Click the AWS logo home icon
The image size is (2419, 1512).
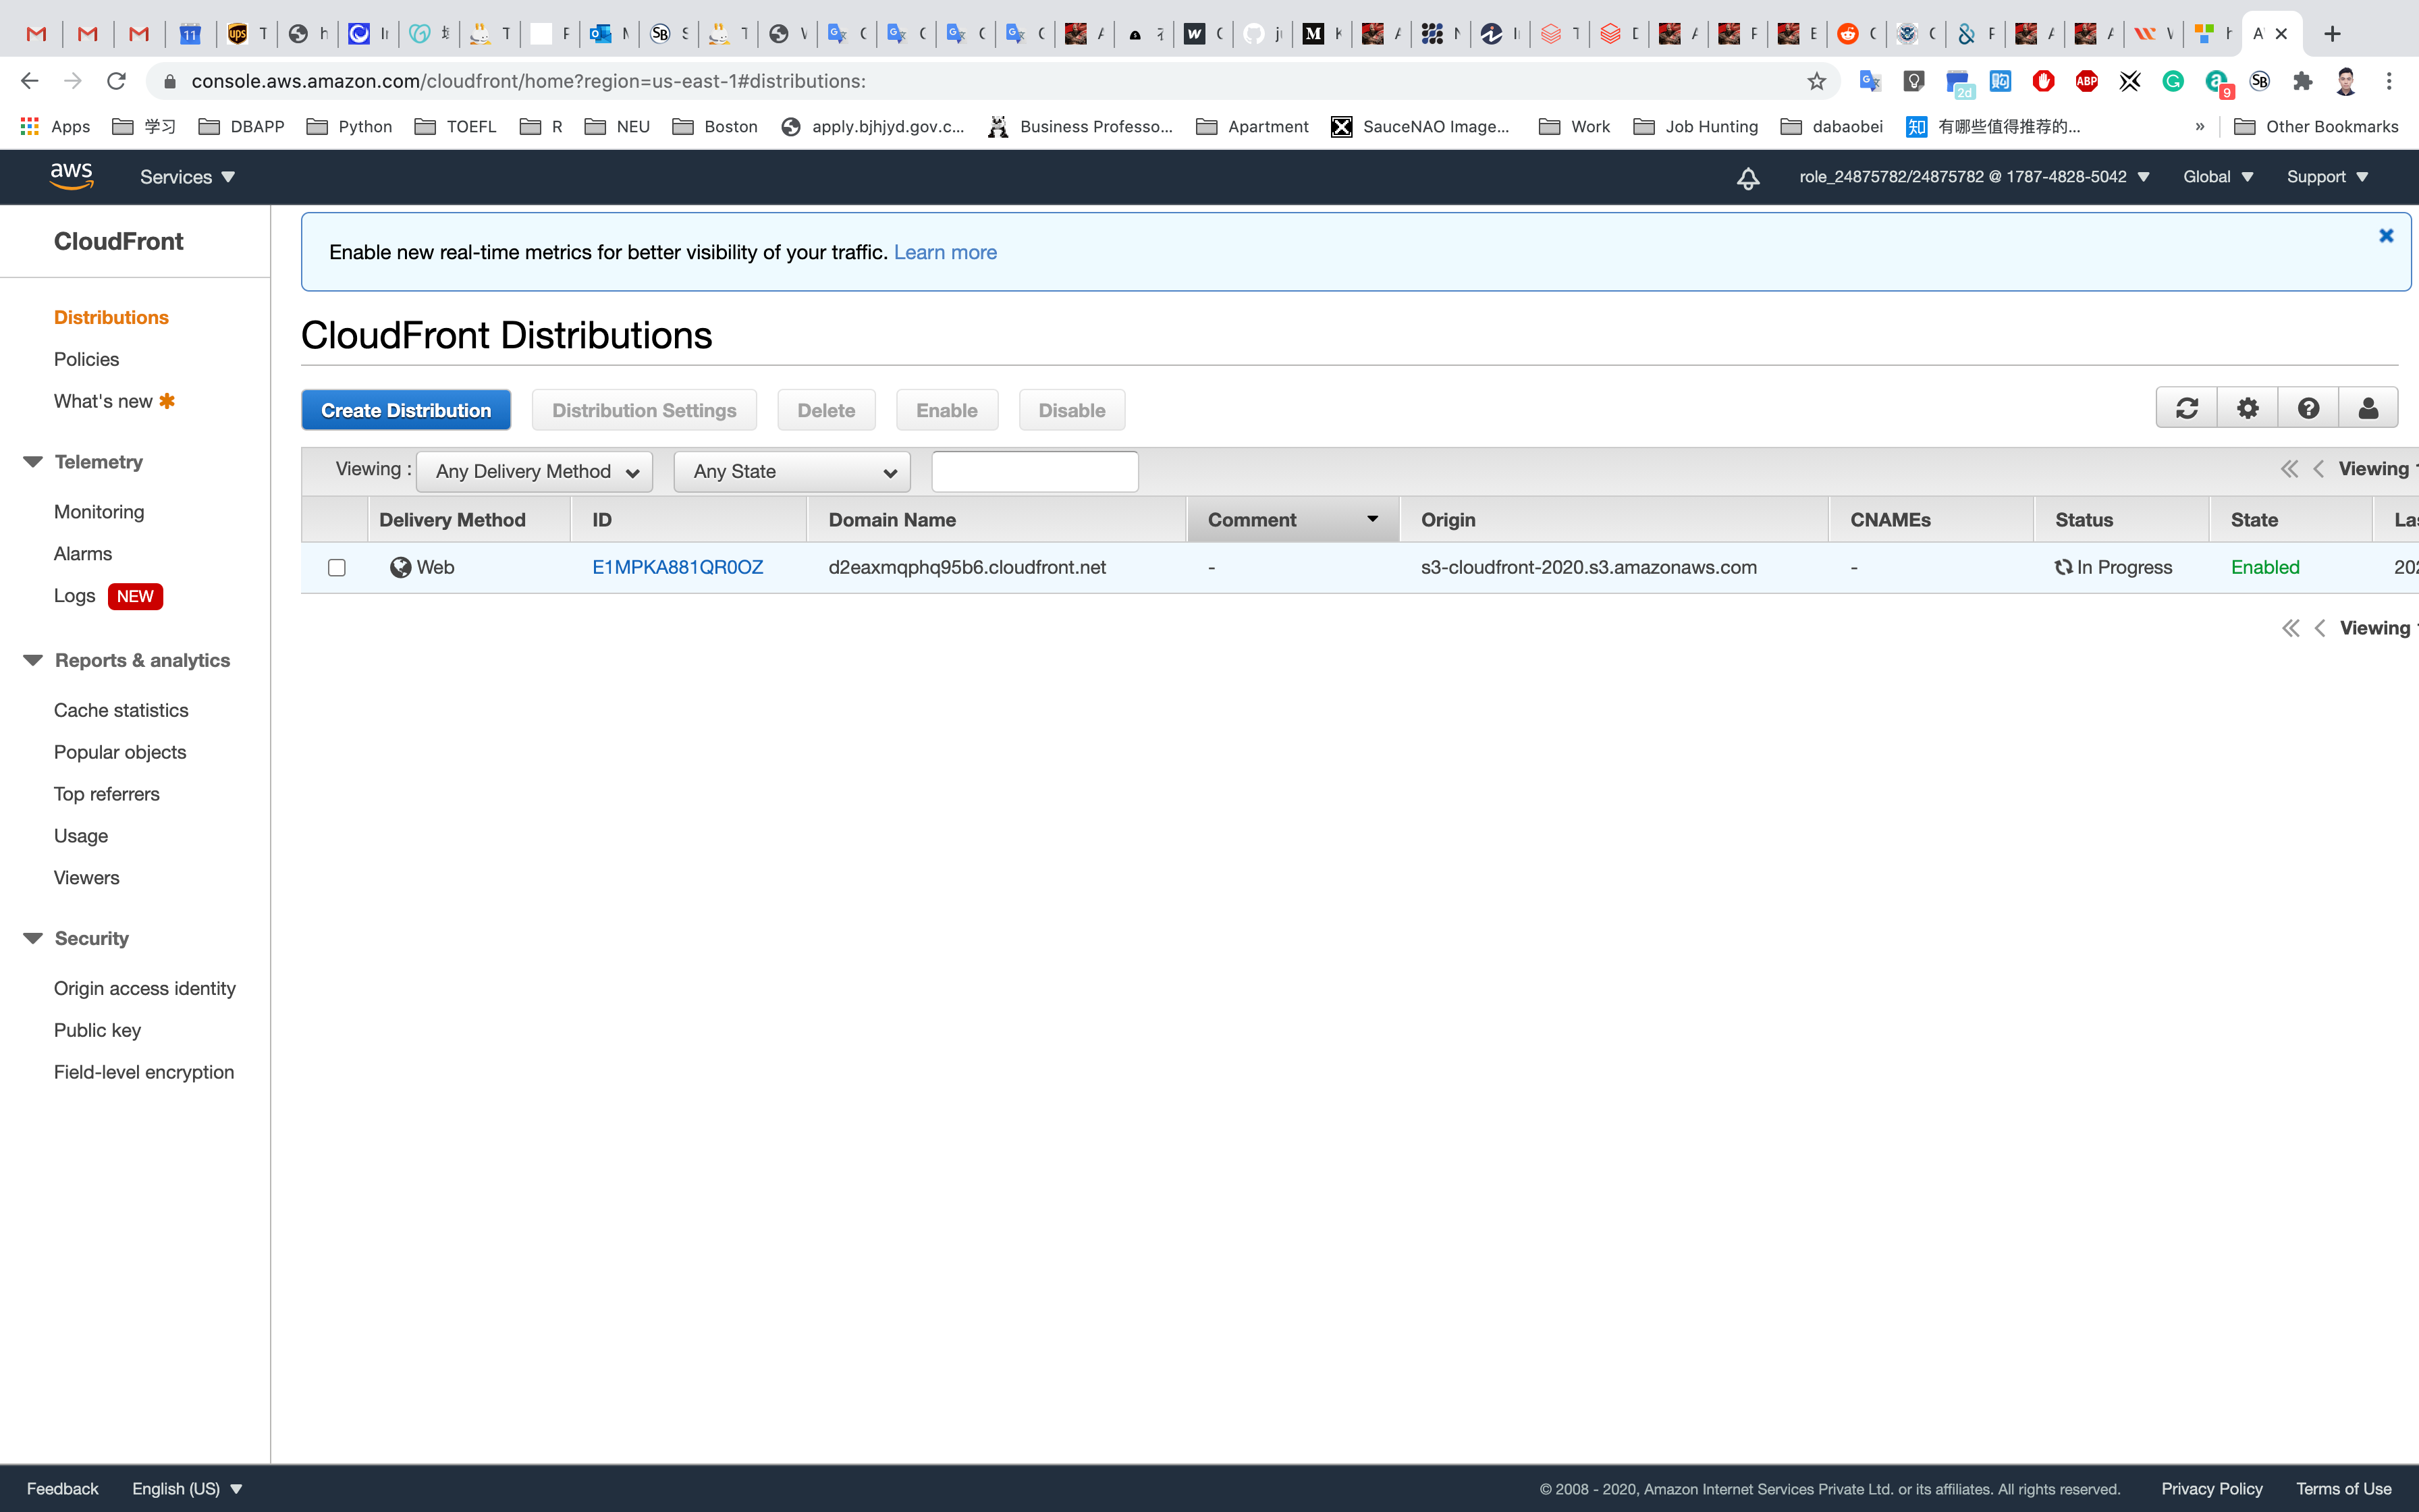[72, 176]
